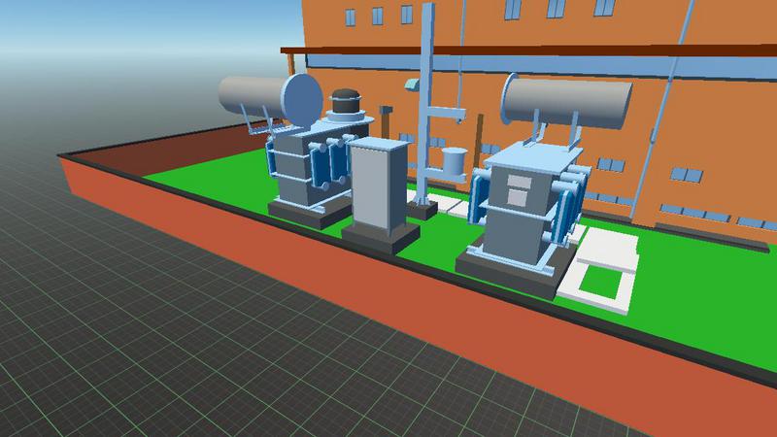Click the right transformer's cylindrical conservator tank
This screenshot has height=437, width=777.
570,101
